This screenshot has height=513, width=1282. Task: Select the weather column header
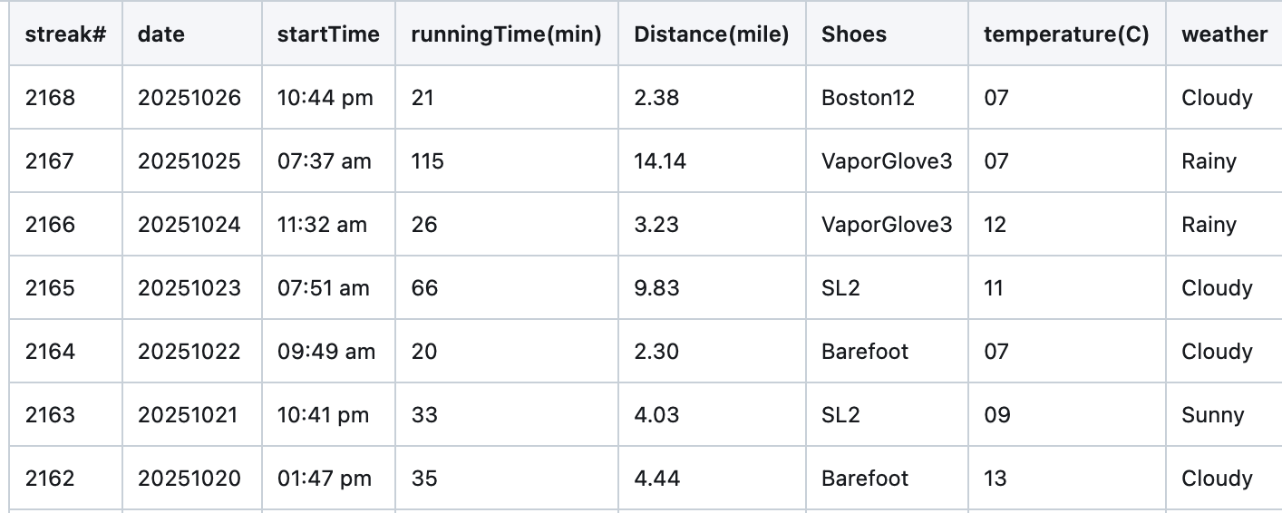(x=1224, y=34)
